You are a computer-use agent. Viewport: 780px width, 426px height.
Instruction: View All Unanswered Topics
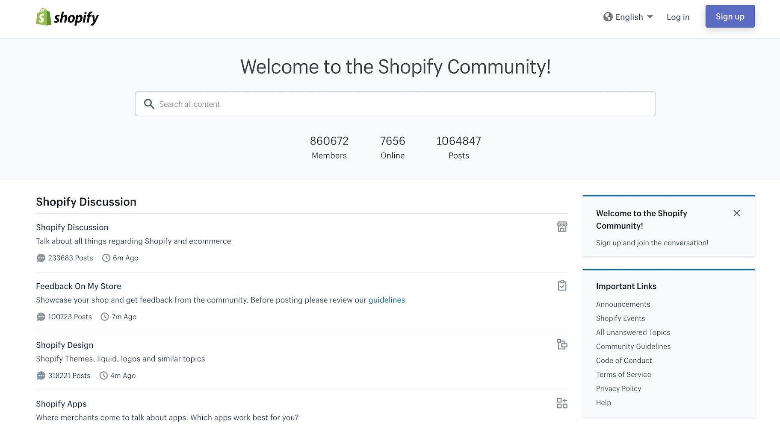[633, 332]
